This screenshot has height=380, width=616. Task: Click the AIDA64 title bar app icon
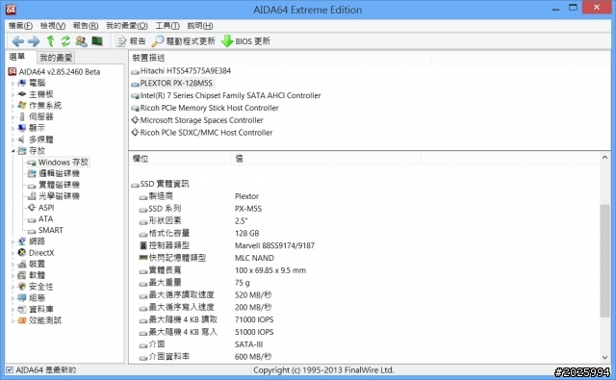(11, 9)
